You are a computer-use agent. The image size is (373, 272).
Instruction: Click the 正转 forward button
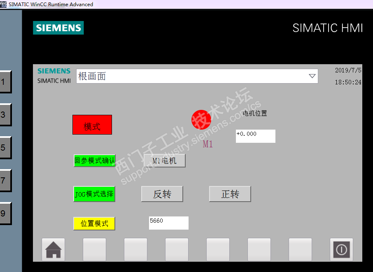230,194
